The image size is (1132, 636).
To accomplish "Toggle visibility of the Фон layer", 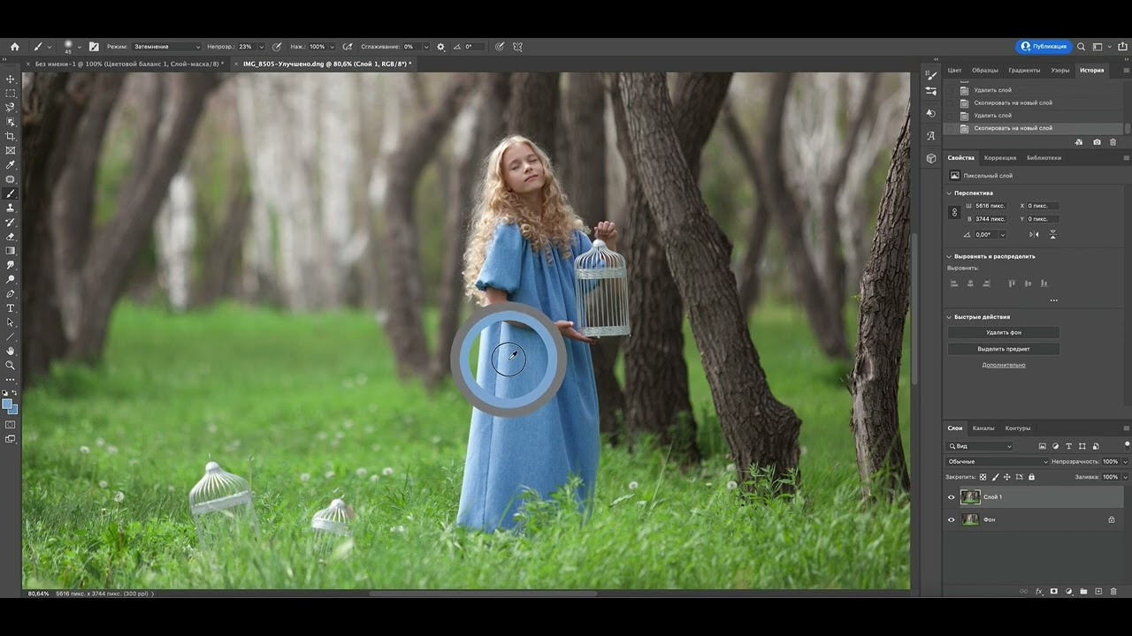I will 952,519.
